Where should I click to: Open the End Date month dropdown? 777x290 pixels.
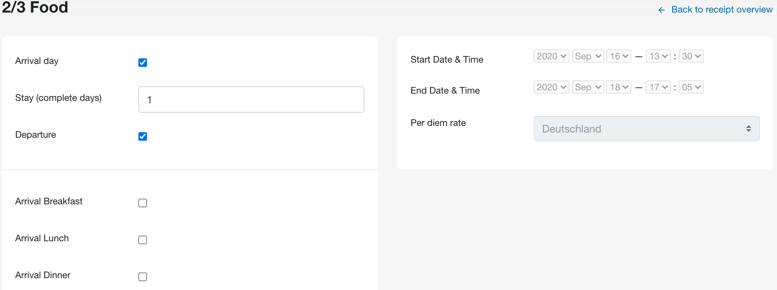click(588, 87)
